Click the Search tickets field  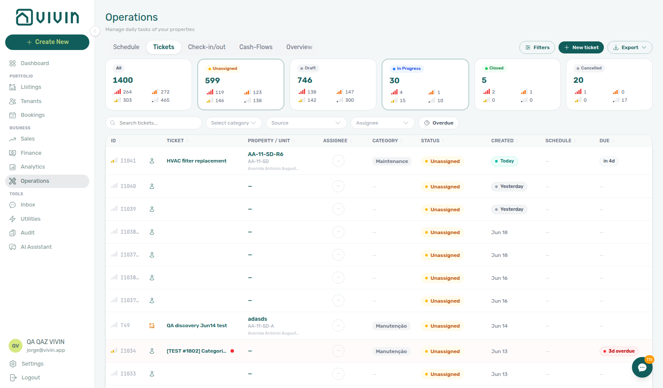154,123
